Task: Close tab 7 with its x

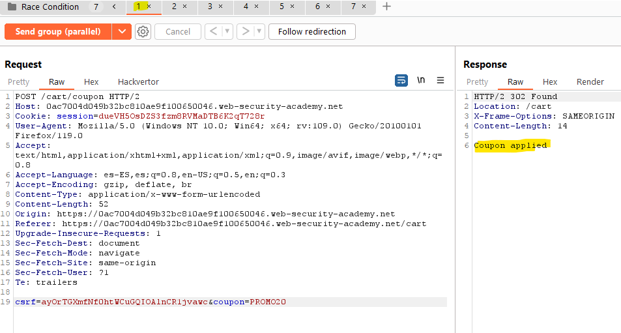Action: point(364,7)
